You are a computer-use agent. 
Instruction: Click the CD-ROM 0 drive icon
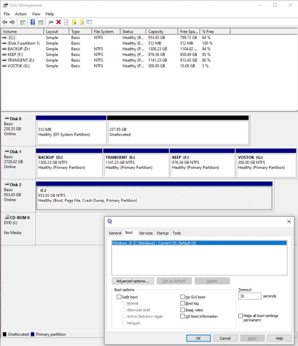[7, 217]
